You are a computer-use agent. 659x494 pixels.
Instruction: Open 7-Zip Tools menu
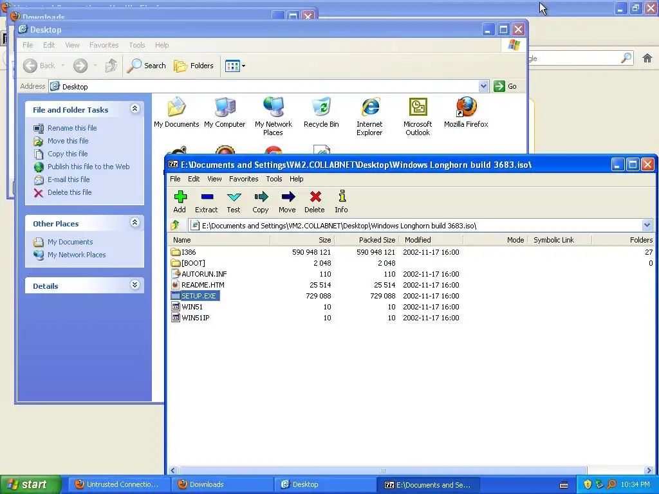[274, 179]
